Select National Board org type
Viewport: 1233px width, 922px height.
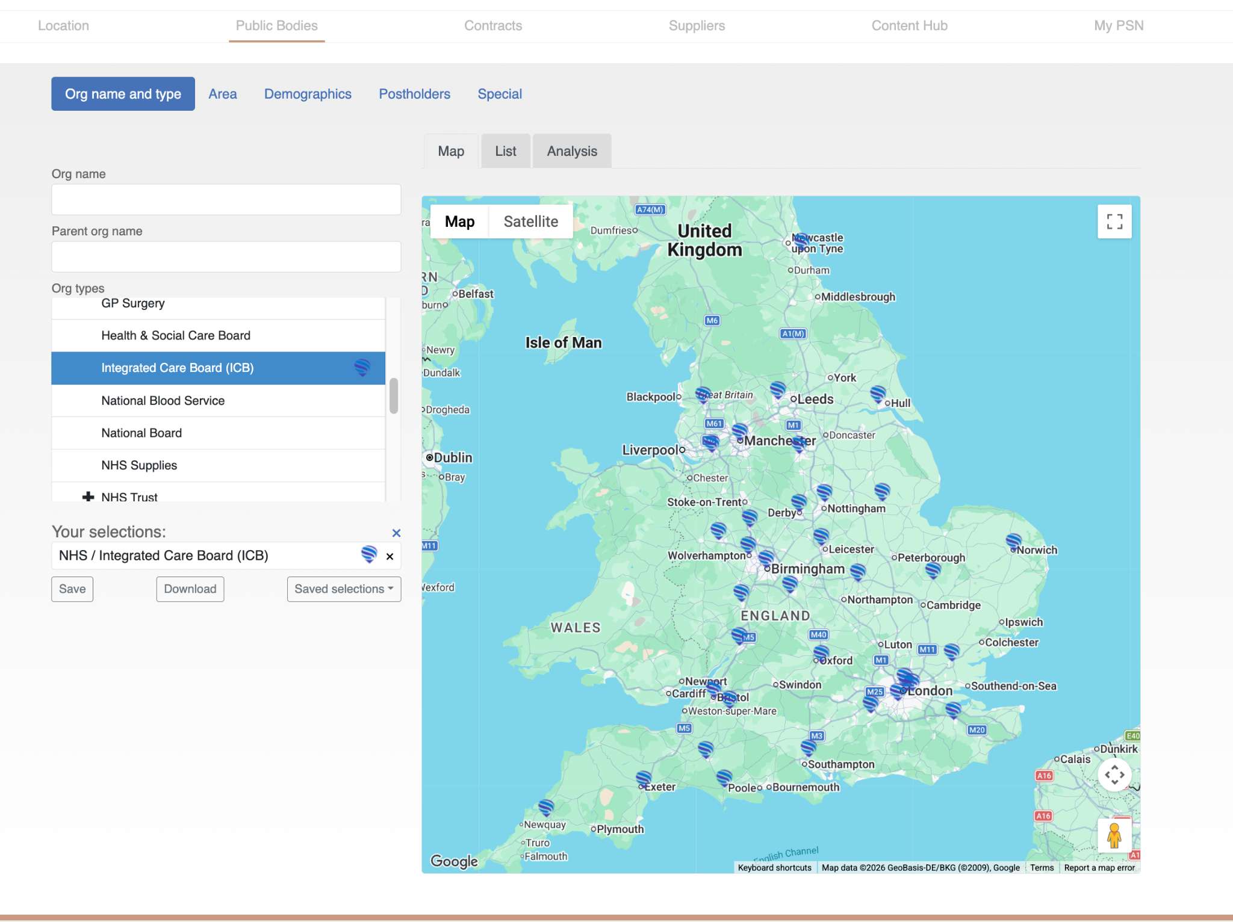(x=218, y=433)
